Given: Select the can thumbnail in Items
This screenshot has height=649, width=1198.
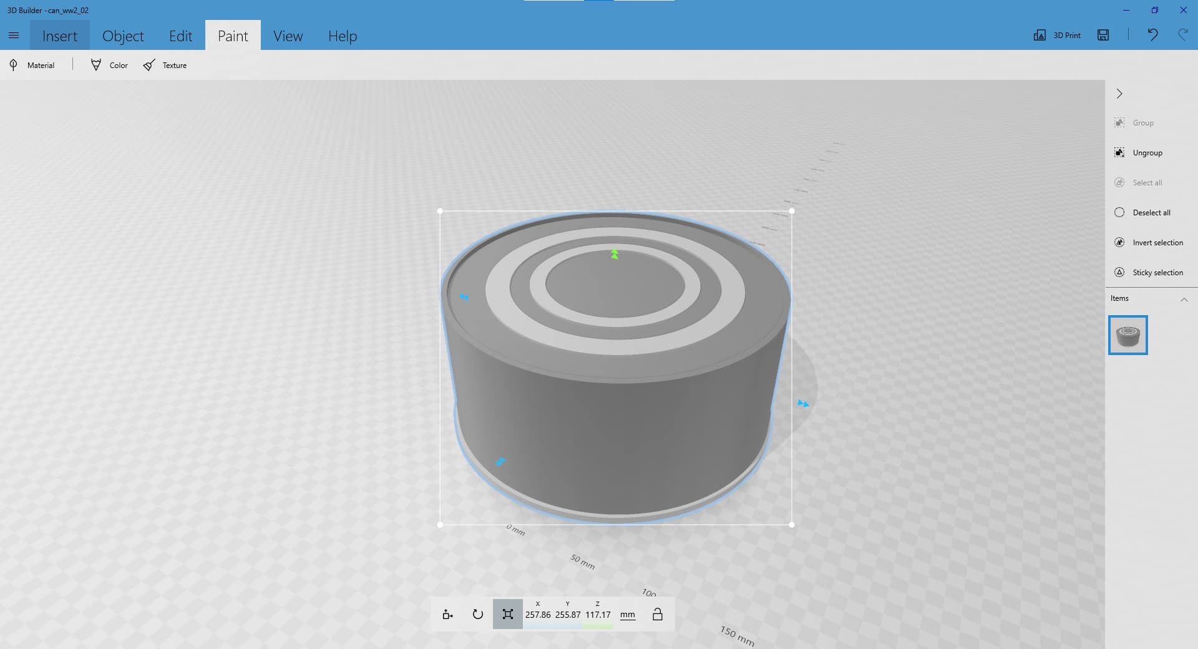Looking at the screenshot, I should pyautogui.click(x=1127, y=335).
